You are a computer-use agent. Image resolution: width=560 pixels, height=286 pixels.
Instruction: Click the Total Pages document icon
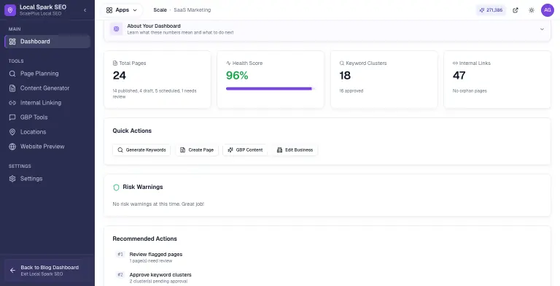[x=115, y=63]
